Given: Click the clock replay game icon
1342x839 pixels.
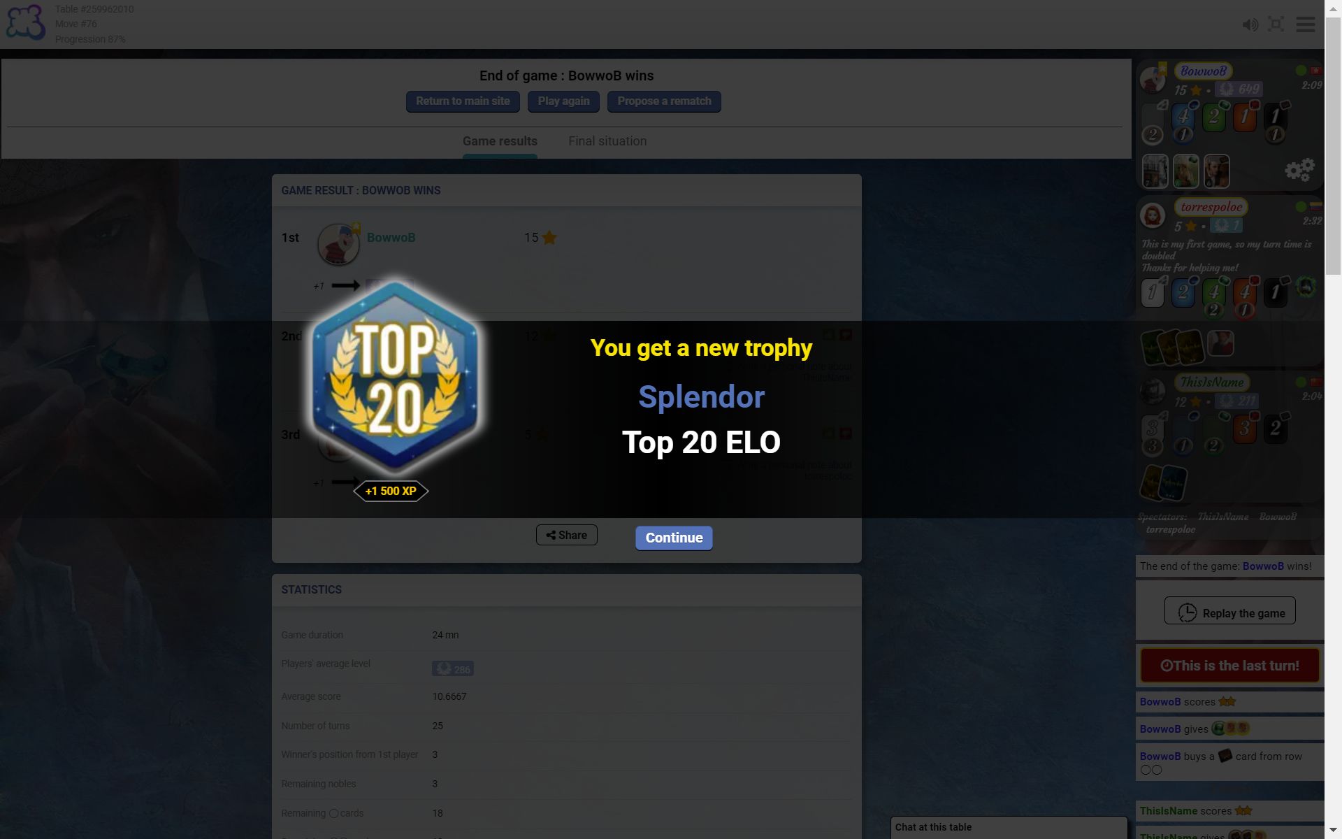Looking at the screenshot, I should (1186, 611).
